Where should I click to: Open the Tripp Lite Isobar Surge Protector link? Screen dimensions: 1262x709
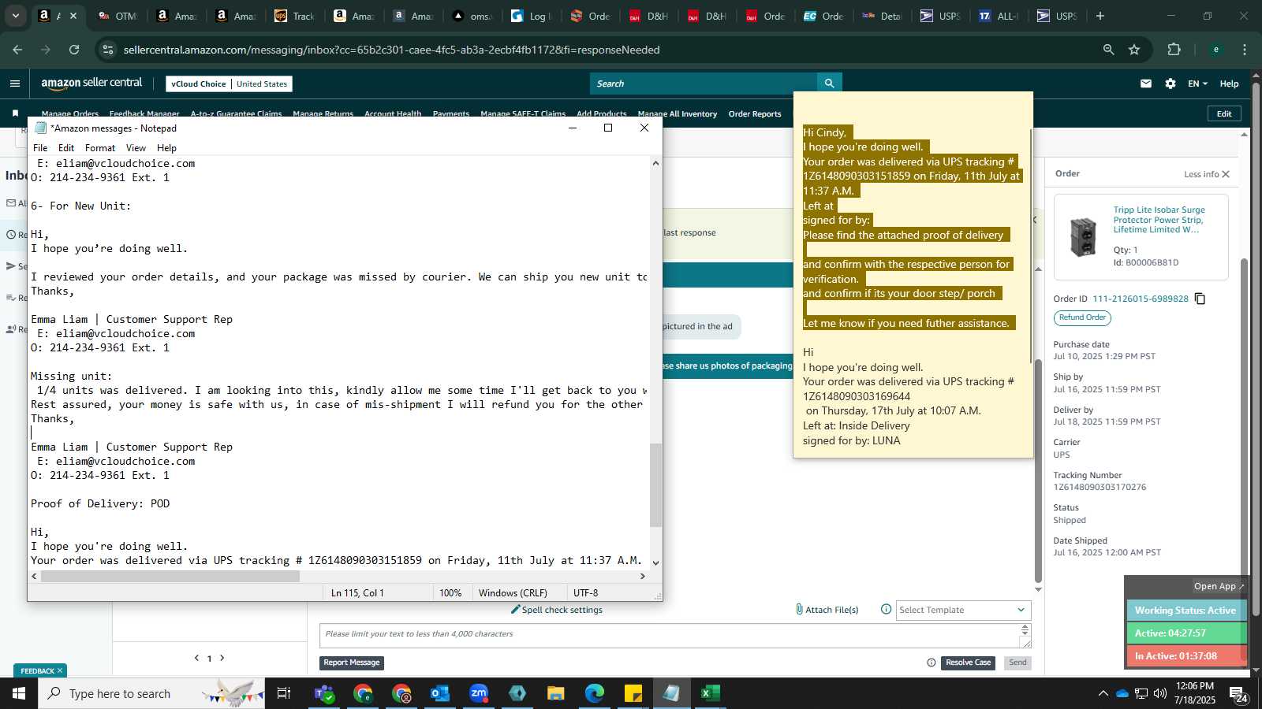[x=1159, y=220]
